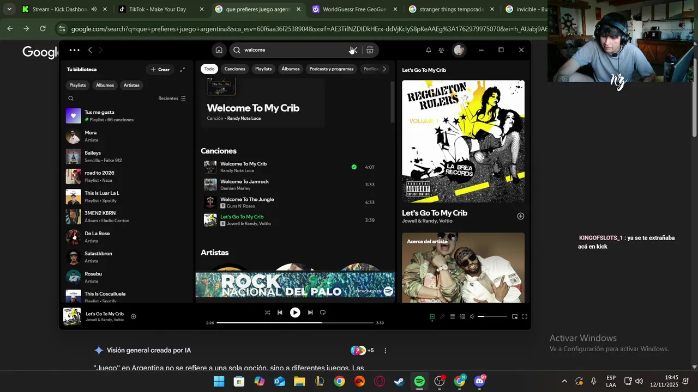The image size is (698, 392).
Task: Select Podcasts y programas filter tab
Action: (x=332, y=69)
